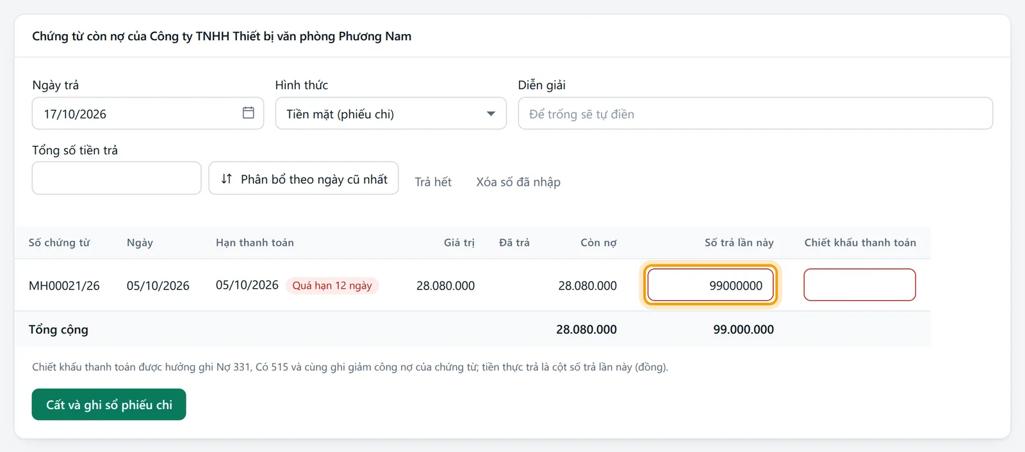Click Tổng cộng row label

coord(58,330)
